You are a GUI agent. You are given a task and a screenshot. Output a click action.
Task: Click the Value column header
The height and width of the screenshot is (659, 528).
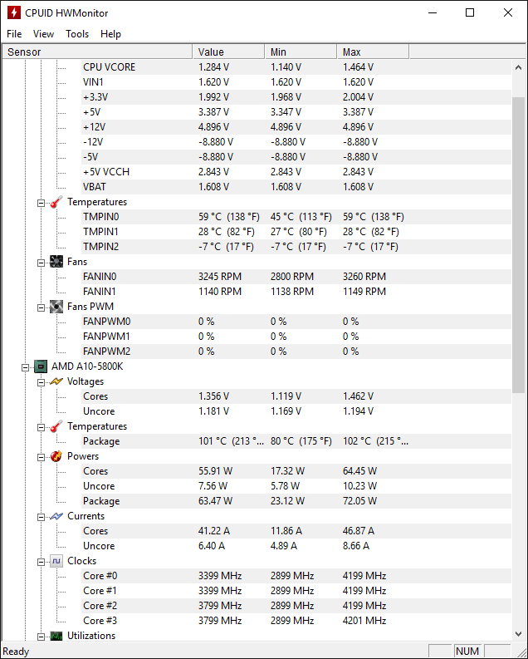(x=228, y=52)
